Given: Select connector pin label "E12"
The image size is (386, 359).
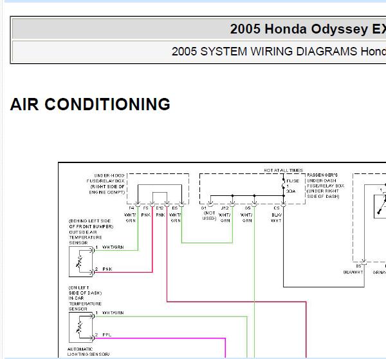Looking at the screenshot, I should [160, 208].
